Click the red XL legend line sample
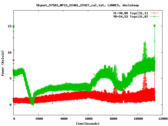Image resolution: width=168 pixels, height=126 pixels. [x=154, y=13]
